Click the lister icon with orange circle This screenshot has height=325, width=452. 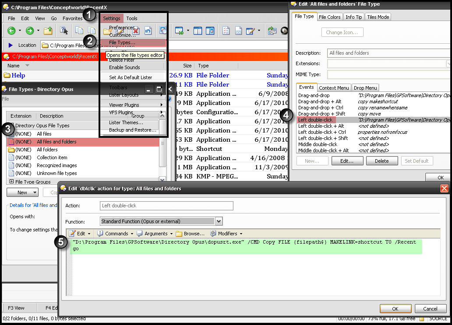point(210,31)
